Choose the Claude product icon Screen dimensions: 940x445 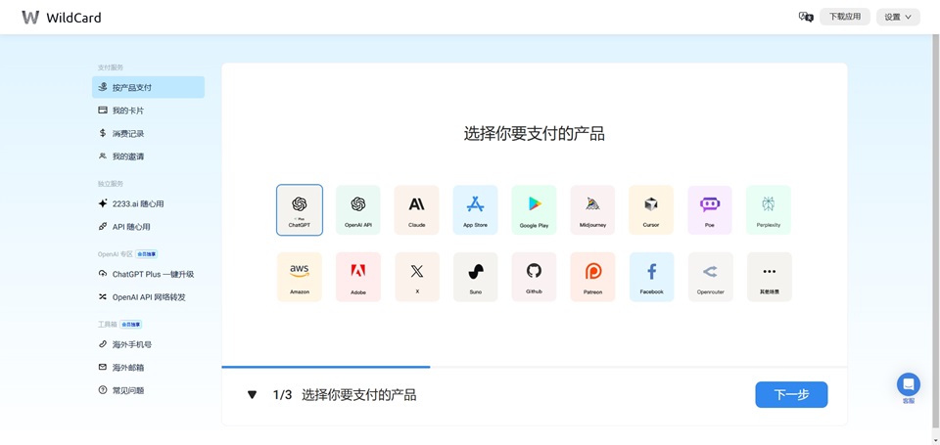point(416,209)
